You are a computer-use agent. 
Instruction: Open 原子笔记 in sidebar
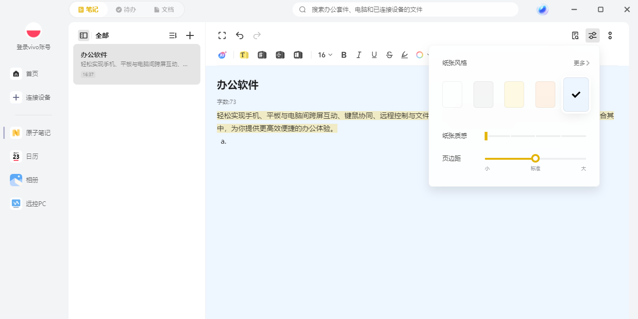(31, 133)
